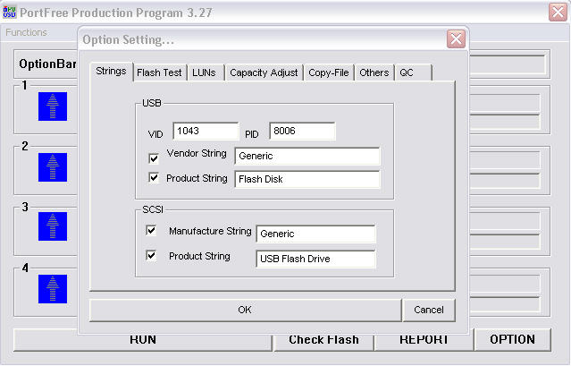Click the OPTION button in main window
This screenshot has height=366, width=571.
tap(512, 339)
